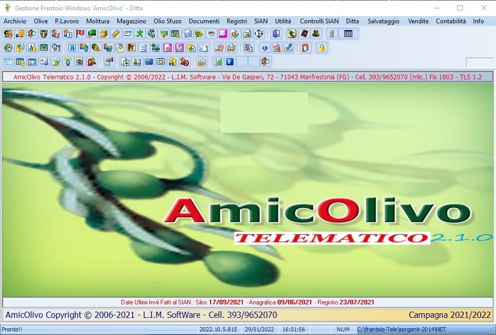
Task: Click the barcode toolbar icon
Action: pos(211,34)
